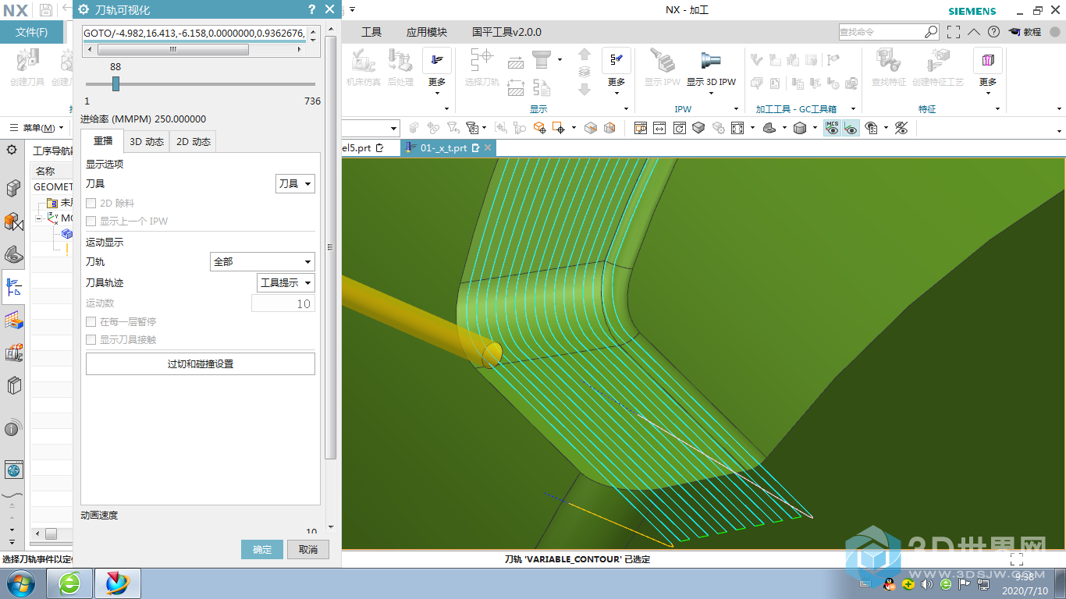Click the search magnifier in 查找命令 box
Viewport: 1066px width, 599px height.
coord(931,32)
